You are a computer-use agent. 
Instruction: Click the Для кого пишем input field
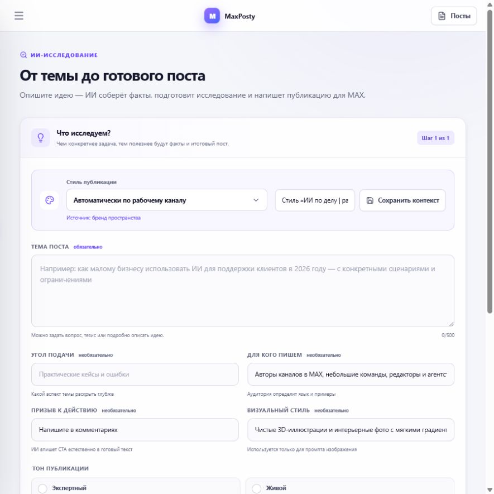(351, 375)
